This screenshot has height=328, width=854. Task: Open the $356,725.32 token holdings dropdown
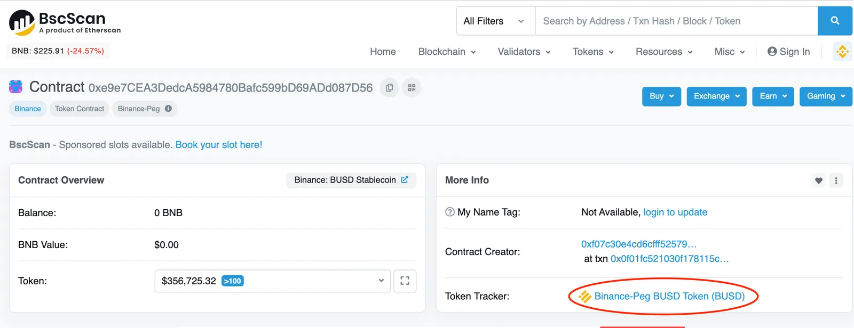tap(272, 281)
